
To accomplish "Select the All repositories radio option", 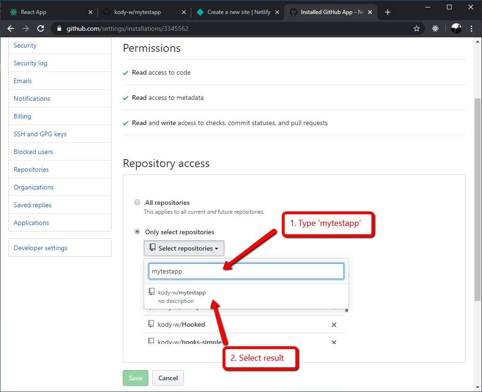I will coord(137,202).
